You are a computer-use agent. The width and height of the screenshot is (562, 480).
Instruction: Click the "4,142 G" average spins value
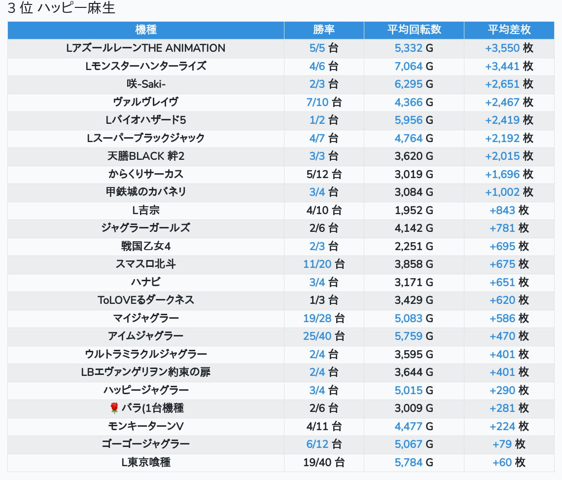coord(414,228)
